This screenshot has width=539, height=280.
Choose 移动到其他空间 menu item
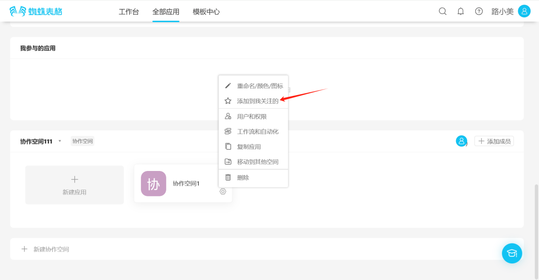click(x=257, y=162)
